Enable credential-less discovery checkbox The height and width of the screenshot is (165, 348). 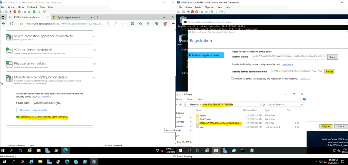point(232,79)
